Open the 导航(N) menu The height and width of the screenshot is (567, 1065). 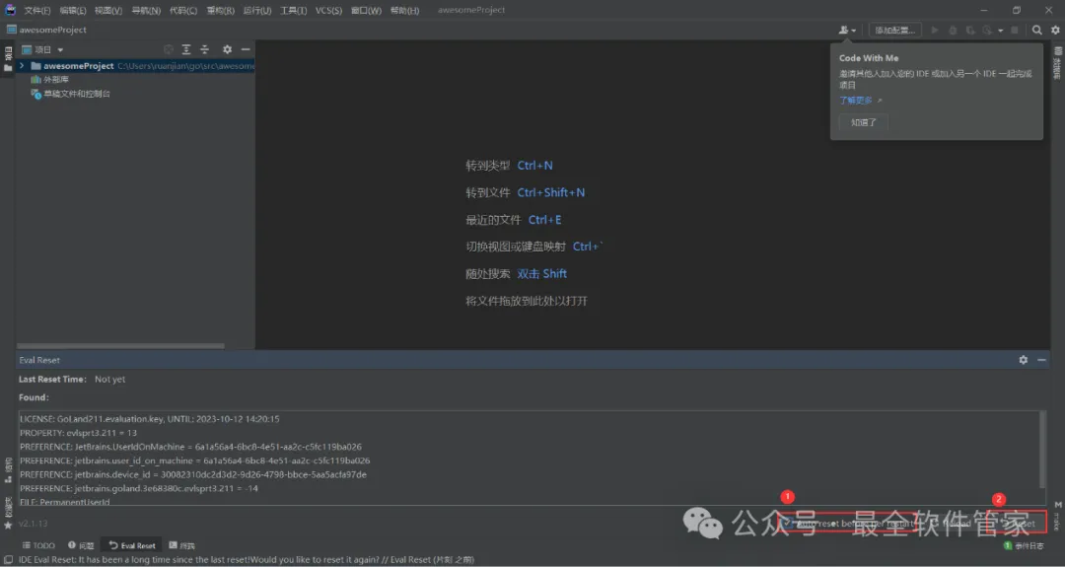pos(146,10)
